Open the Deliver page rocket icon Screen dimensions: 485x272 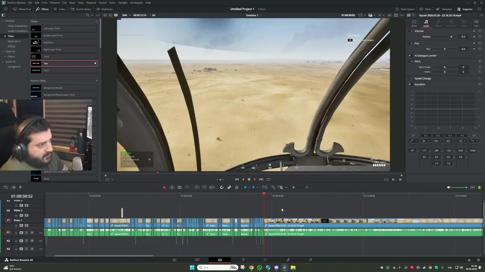tap(311, 260)
